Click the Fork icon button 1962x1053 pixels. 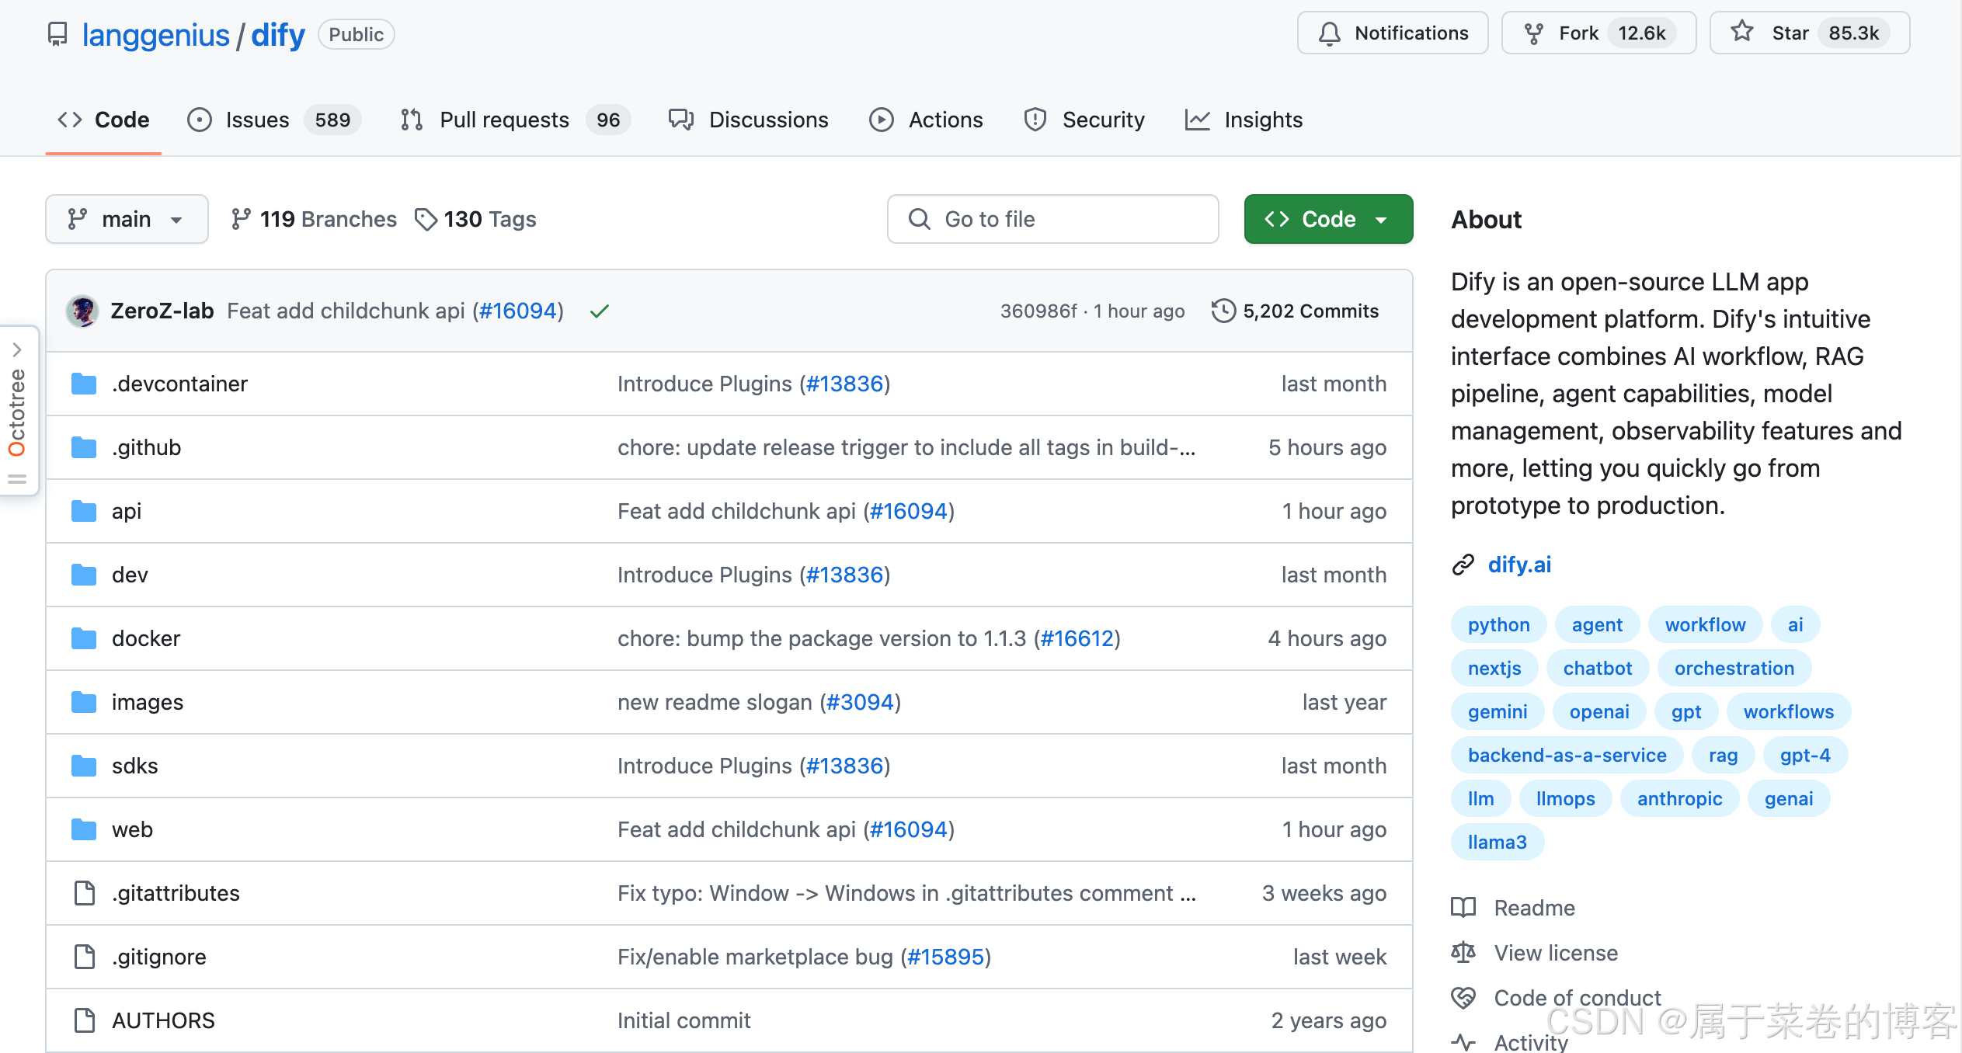tap(1533, 33)
